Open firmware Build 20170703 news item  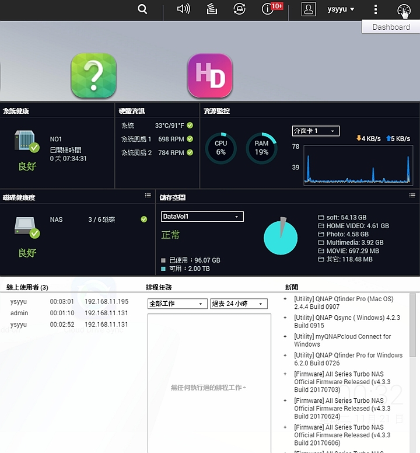(x=342, y=382)
